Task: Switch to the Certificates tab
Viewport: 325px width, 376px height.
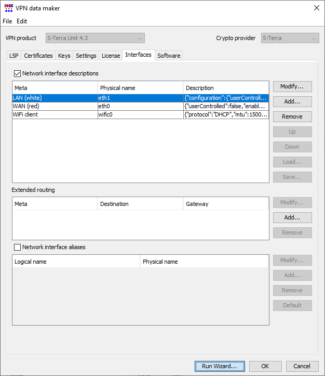Action: 38,56
